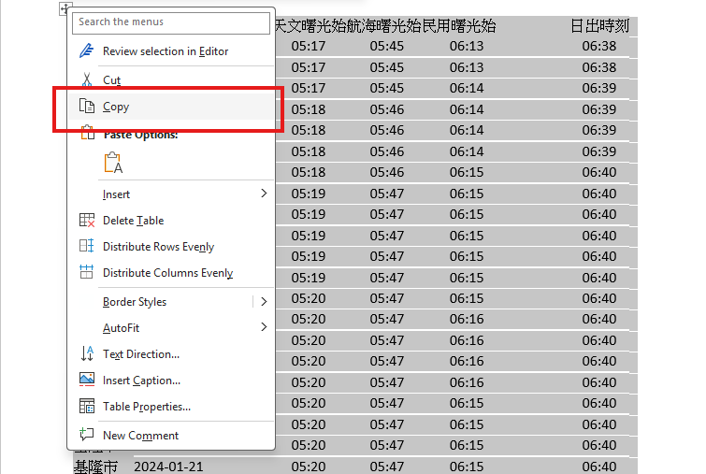
Task: Click the Keep Text Only paste icon
Action: (113, 163)
